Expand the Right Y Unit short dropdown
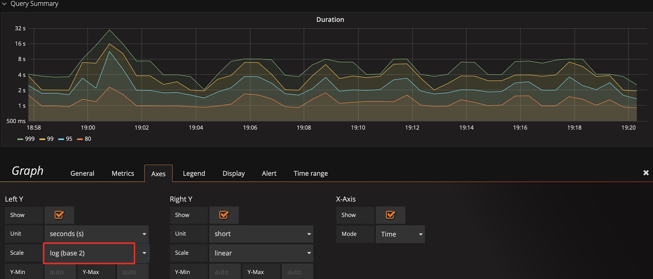 [261, 234]
